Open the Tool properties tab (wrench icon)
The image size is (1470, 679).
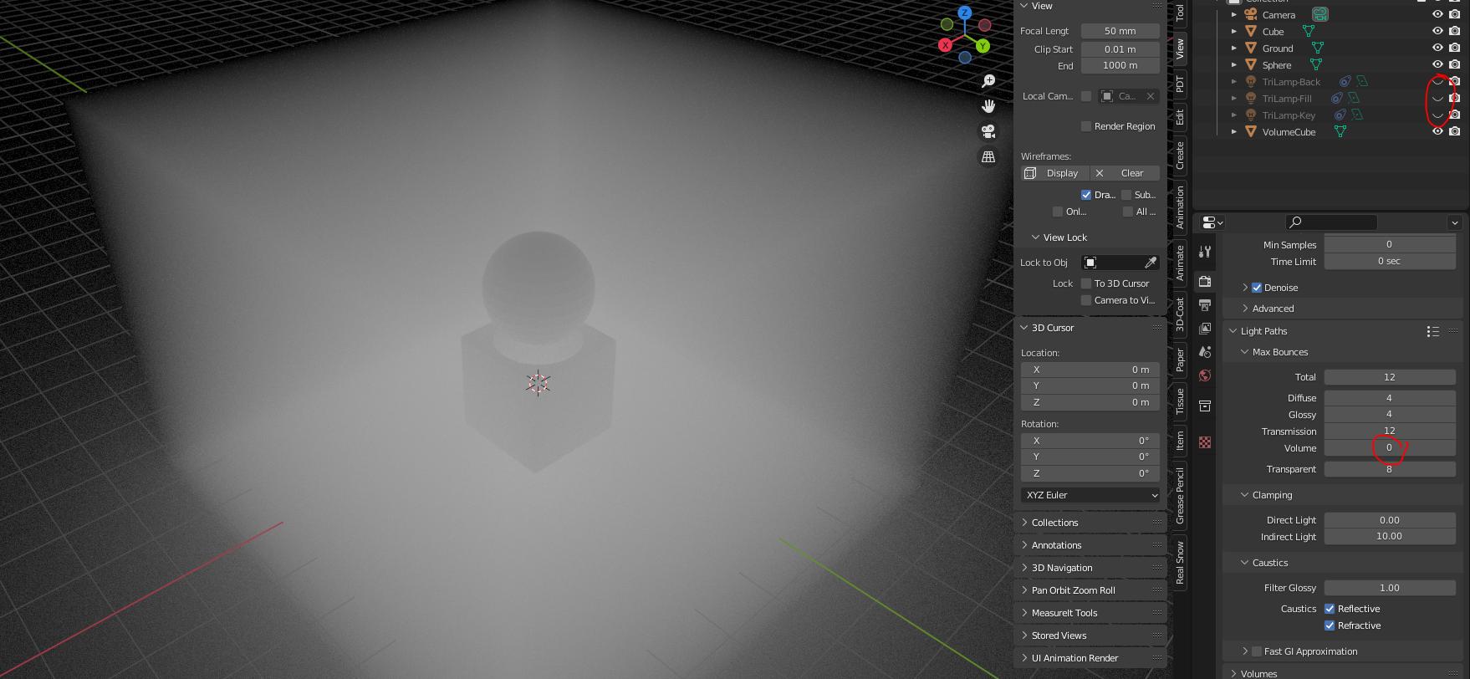click(1205, 252)
